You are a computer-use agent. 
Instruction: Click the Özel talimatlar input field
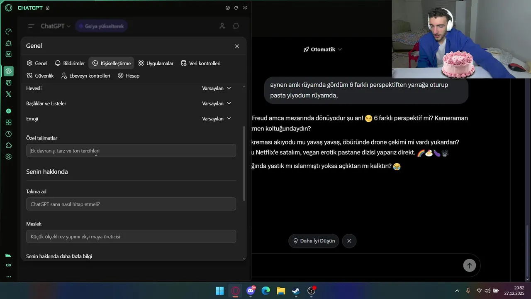131,151
